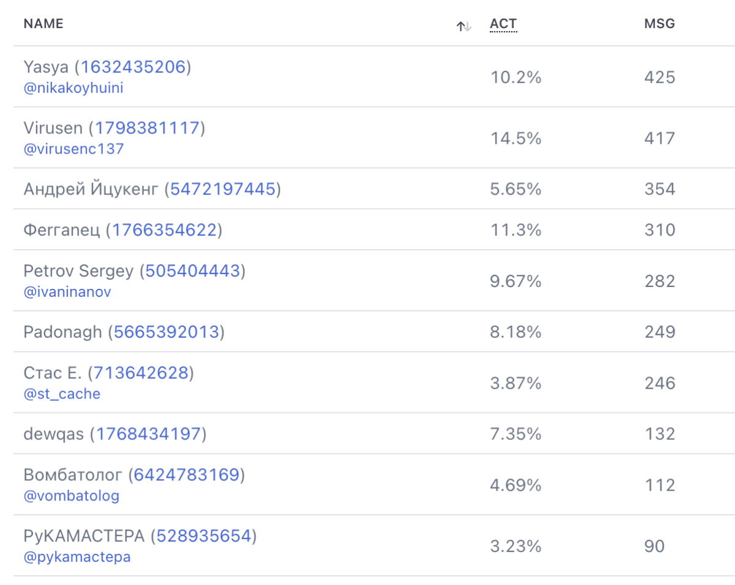Image resolution: width=735 pixels, height=585 pixels.
Task: Select Petrov Sergey's activity 9.67%
Action: point(516,281)
